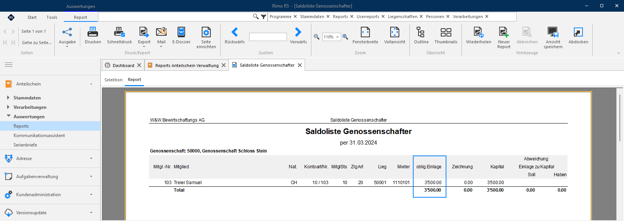Search Rückwärts with the left arrow
624x221 pixels.
tap(235, 32)
